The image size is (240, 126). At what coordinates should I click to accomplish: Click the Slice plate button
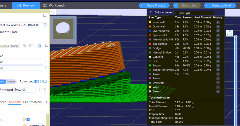coord(189,5)
